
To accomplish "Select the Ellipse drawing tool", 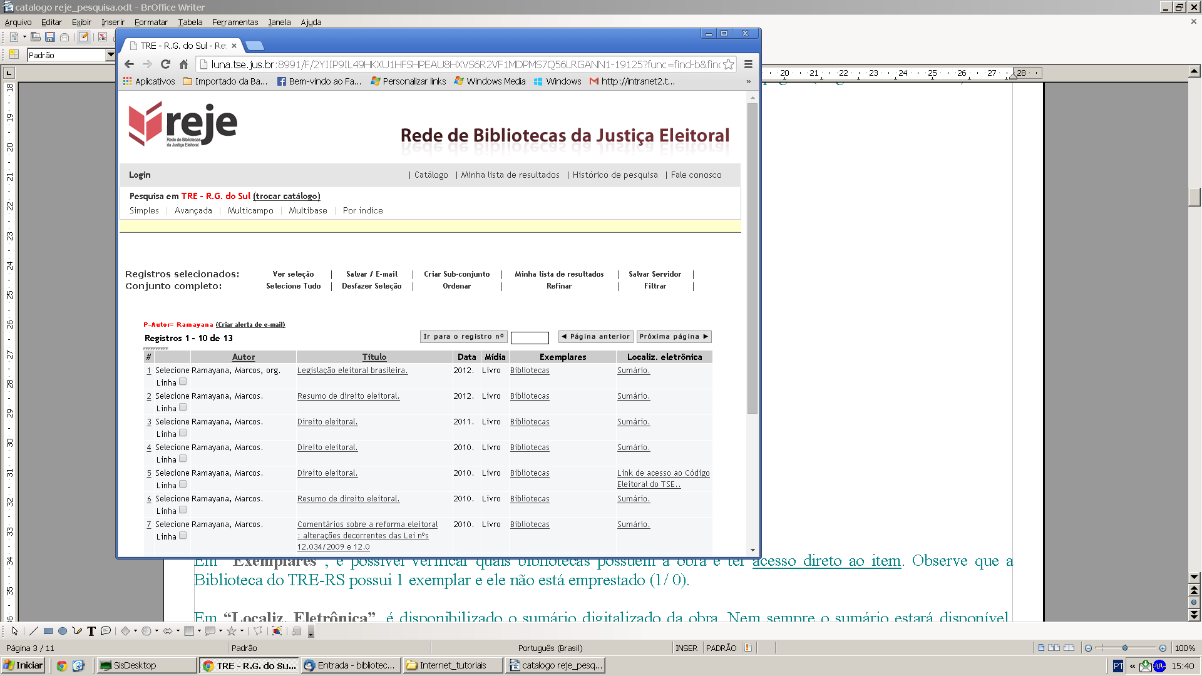I will pos(63,631).
